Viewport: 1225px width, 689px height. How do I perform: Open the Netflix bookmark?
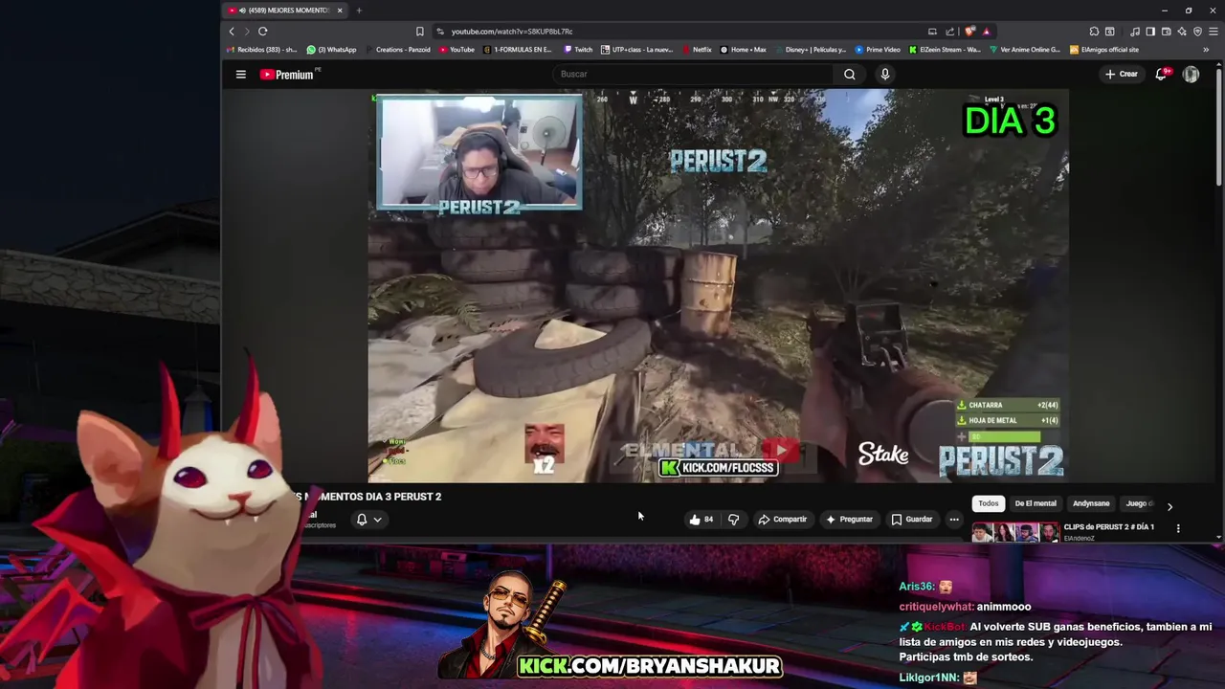click(697, 50)
